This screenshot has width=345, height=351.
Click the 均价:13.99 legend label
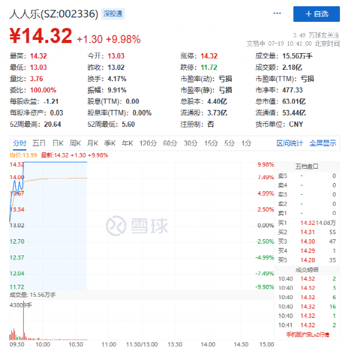pyautogui.click(x=23, y=155)
